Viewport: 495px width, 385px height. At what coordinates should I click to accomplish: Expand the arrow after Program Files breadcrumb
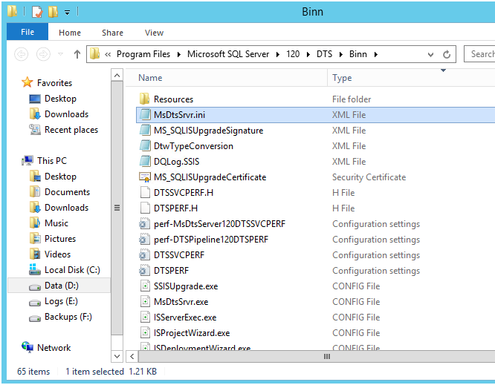click(179, 54)
